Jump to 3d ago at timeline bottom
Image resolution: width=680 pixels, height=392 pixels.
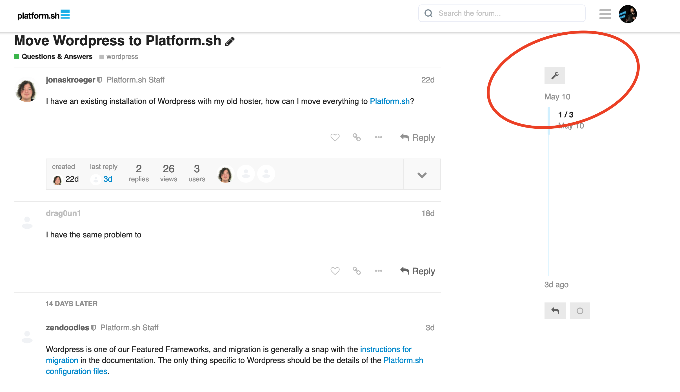pyautogui.click(x=556, y=285)
